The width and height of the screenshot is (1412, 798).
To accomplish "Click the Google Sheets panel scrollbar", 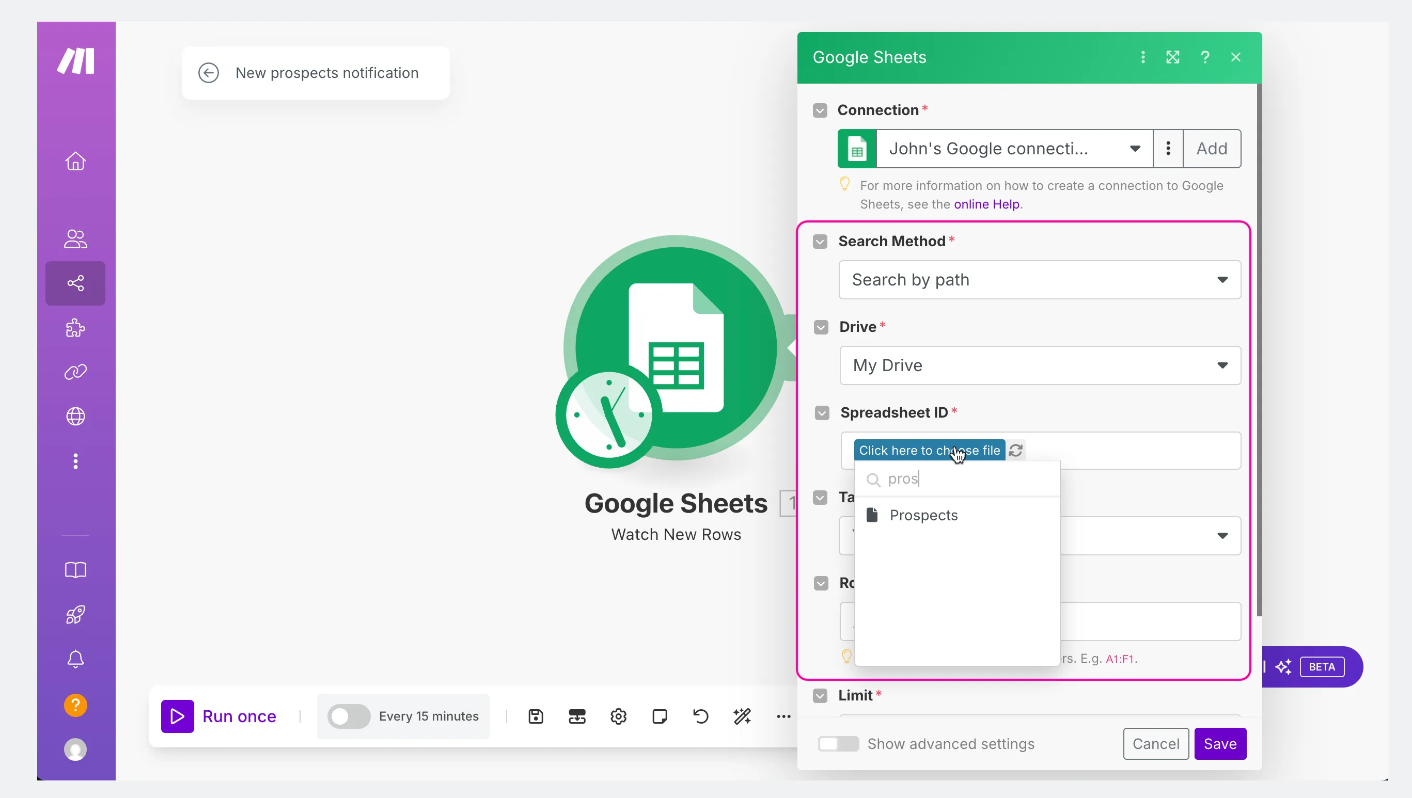I will [x=1259, y=349].
